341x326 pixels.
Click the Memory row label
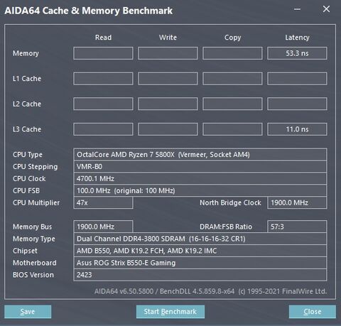tap(26, 53)
